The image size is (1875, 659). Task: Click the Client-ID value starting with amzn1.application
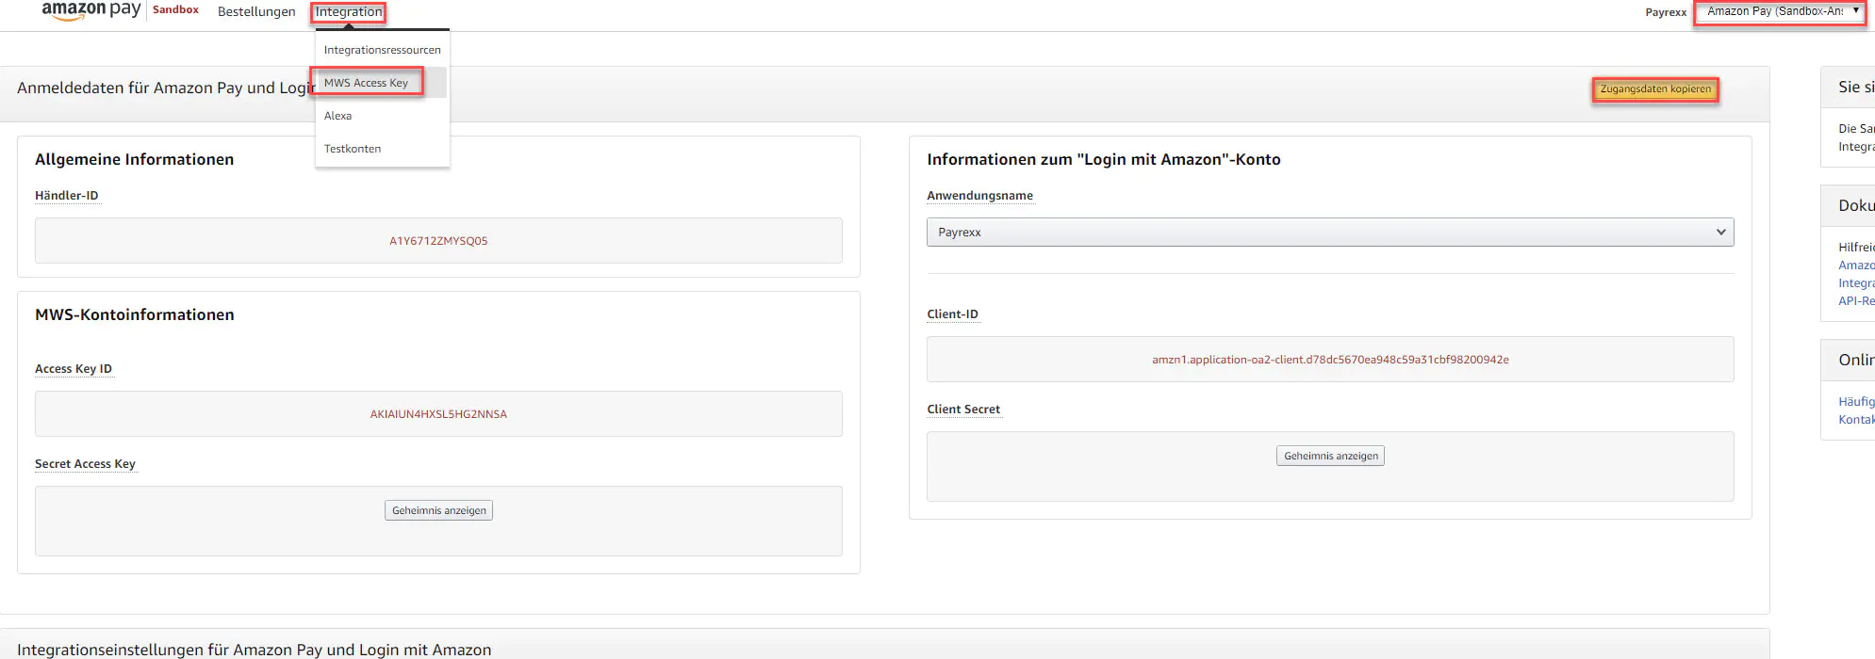(1330, 360)
